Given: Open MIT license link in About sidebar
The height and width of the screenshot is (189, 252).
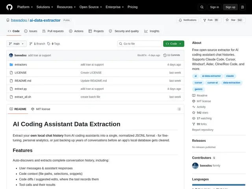Looking at the screenshot, I should click(202, 101).
